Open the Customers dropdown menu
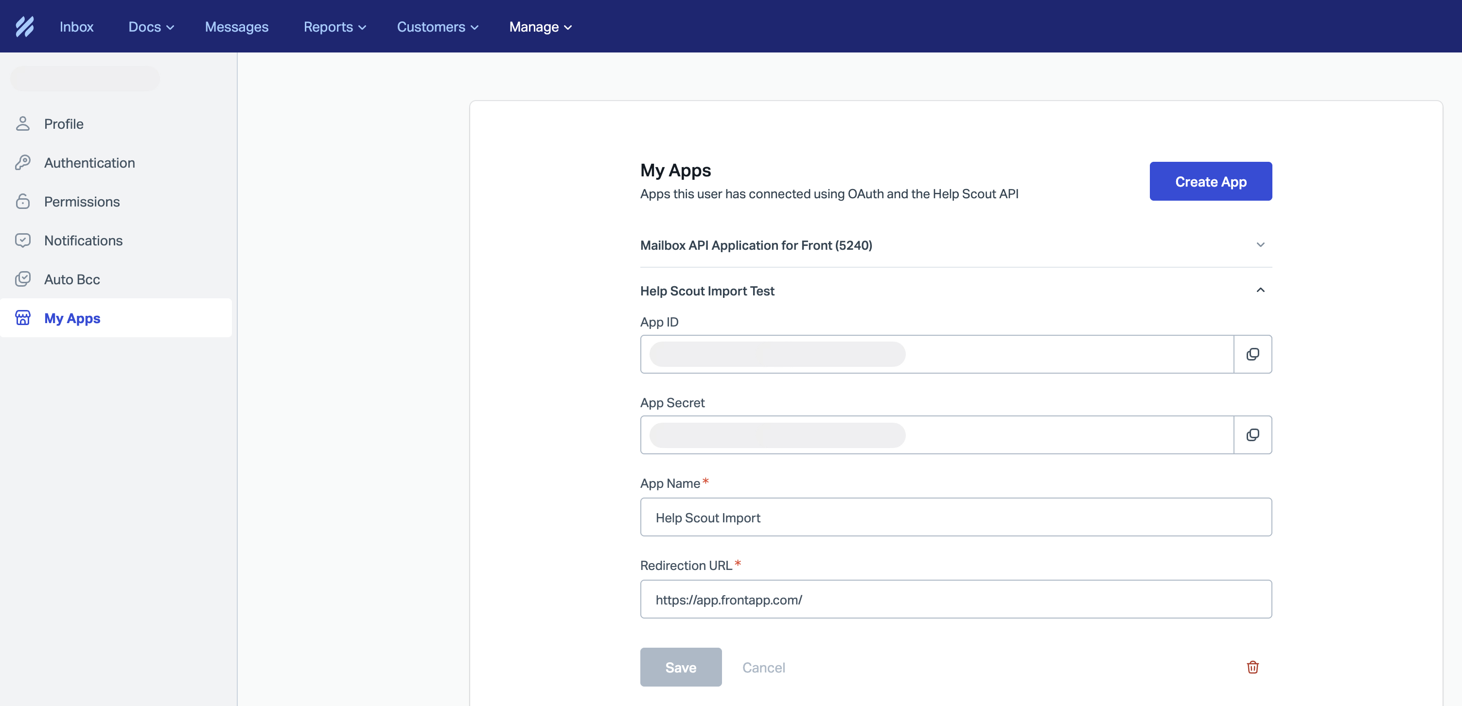 (437, 27)
